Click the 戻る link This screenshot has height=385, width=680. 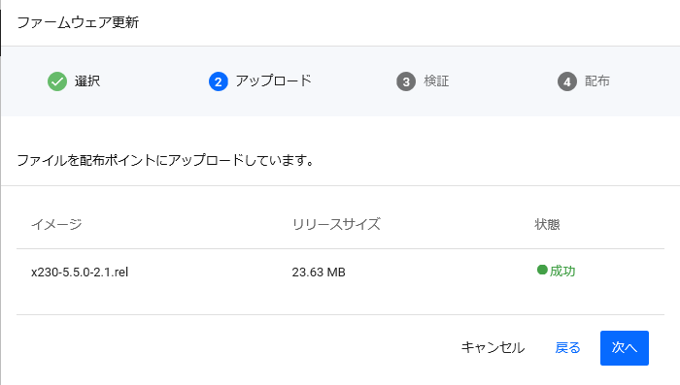[x=567, y=348]
